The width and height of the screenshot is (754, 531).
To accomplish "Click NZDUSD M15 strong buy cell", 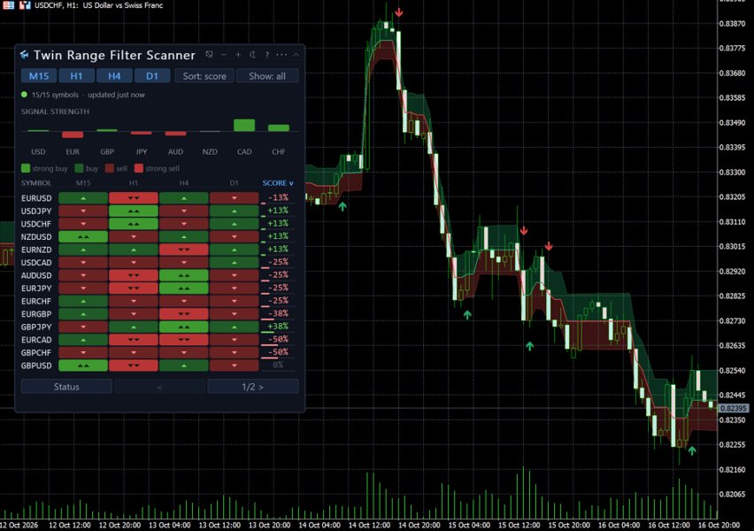I will point(83,236).
